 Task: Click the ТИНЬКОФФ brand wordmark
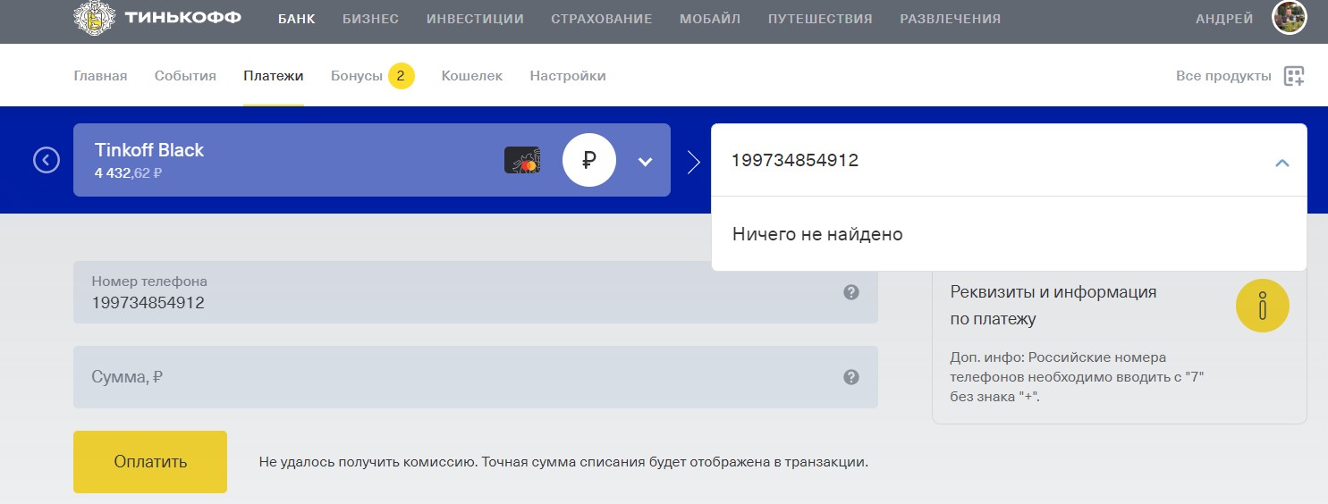[183, 18]
